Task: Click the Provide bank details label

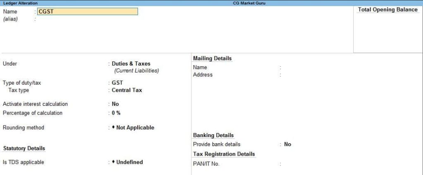Action: tap(216, 144)
